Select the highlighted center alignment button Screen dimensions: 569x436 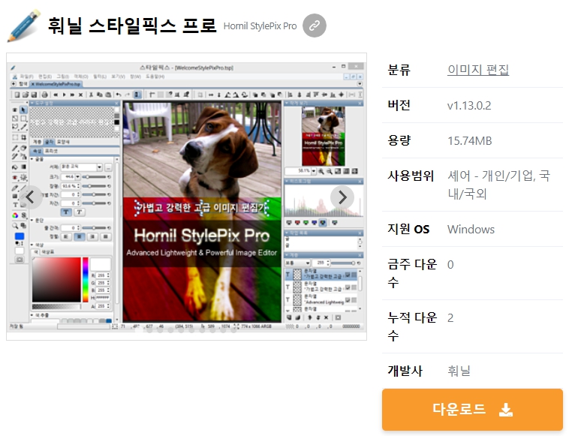79,237
